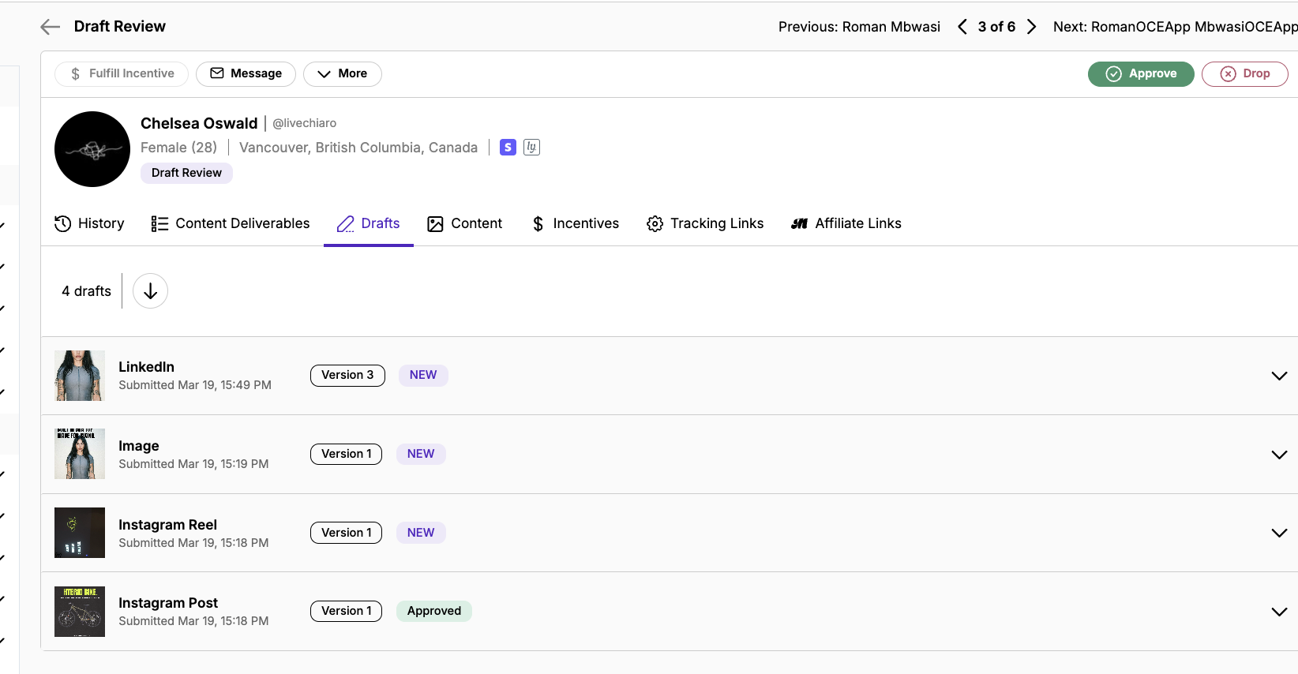Go to previous creator with left chevron
Viewport: 1298px width, 674px height.
[962, 27]
